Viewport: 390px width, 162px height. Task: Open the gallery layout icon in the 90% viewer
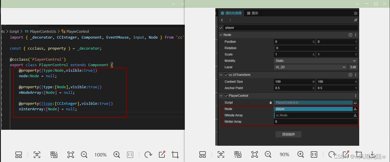click(203, 154)
